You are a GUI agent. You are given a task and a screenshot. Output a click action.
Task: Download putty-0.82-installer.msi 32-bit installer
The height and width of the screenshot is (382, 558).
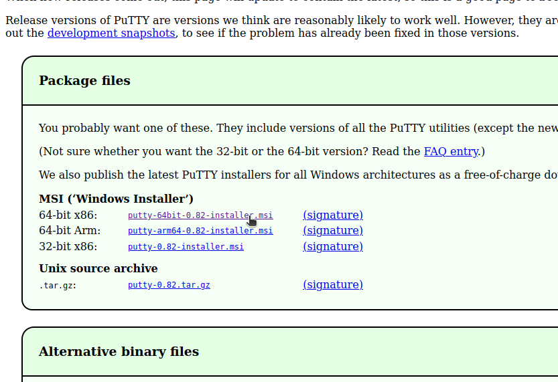coord(186,247)
